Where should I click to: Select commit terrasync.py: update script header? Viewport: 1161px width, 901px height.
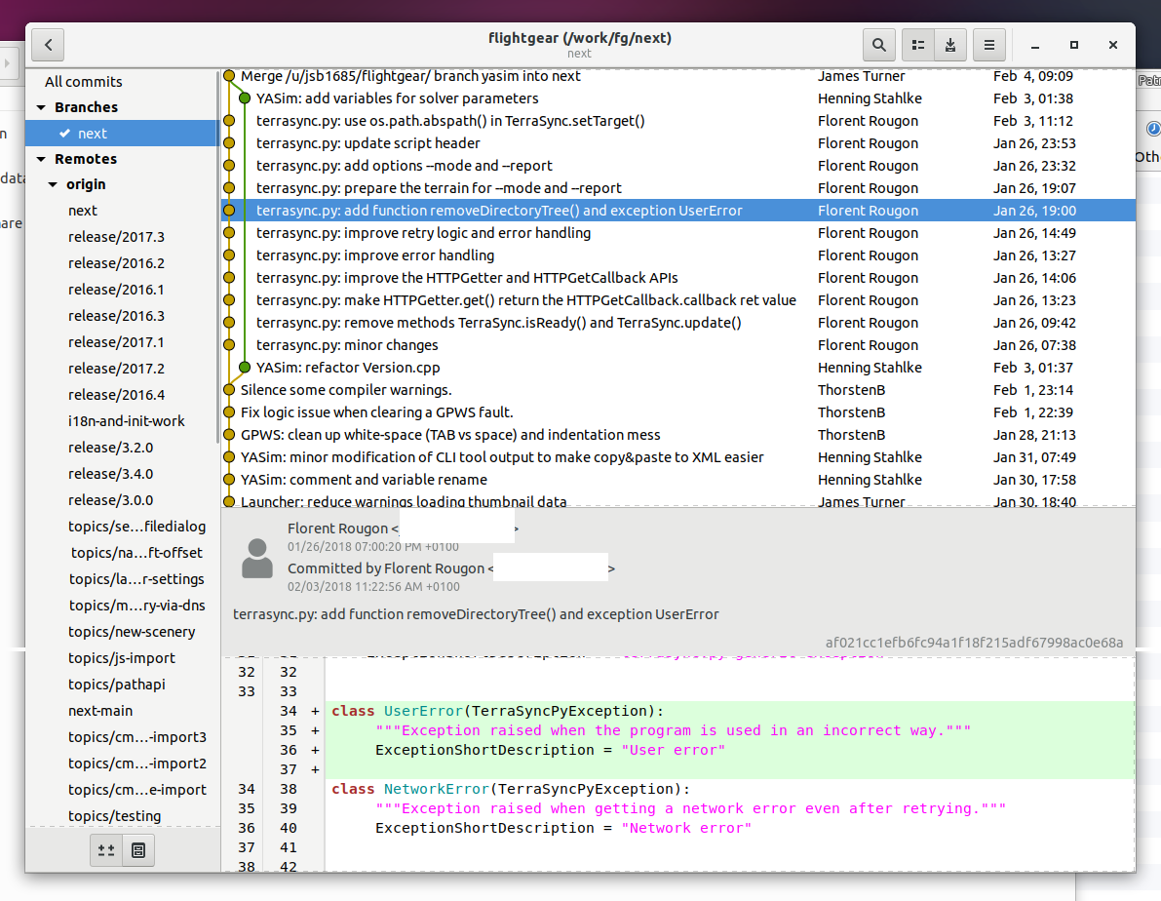(x=678, y=143)
